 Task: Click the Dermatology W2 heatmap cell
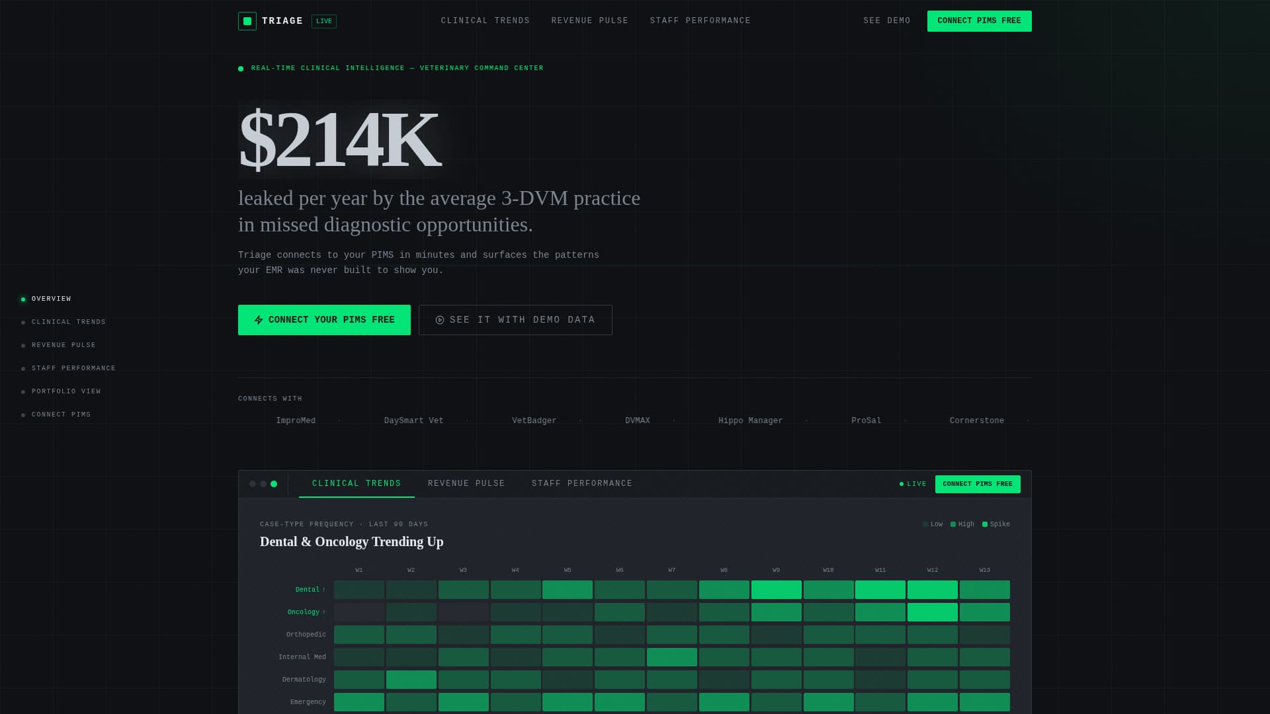[411, 680]
